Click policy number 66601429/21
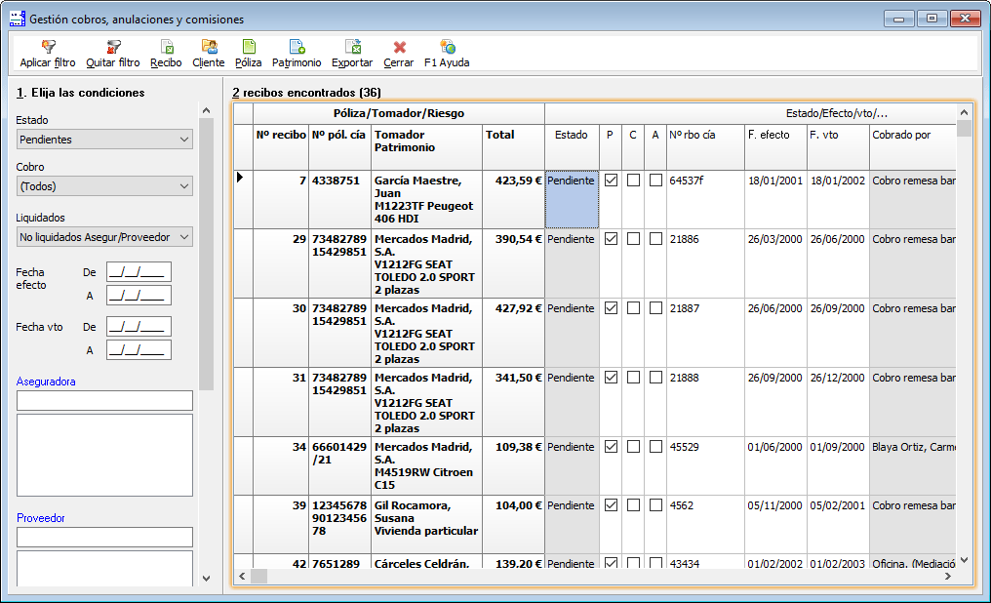The image size is (991, 603). pos(340,465)
